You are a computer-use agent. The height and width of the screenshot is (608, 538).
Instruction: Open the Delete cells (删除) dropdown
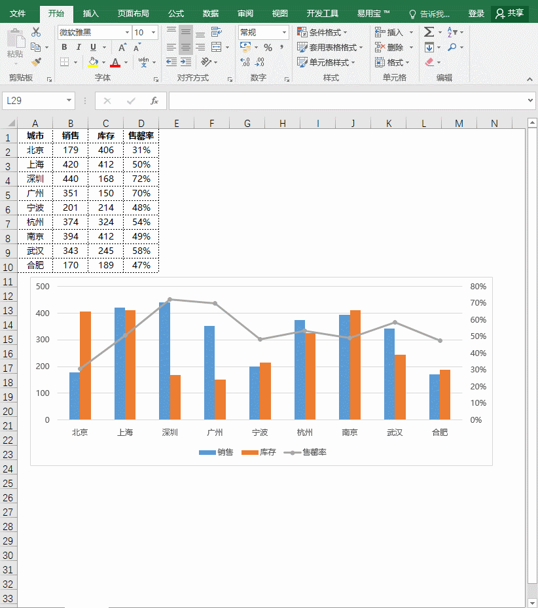(x=412, y=47)
